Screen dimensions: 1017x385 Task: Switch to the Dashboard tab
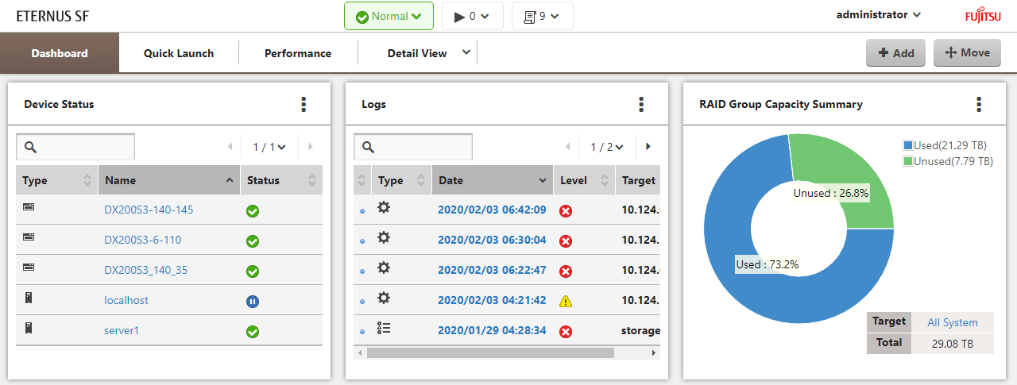pos(60,53)
